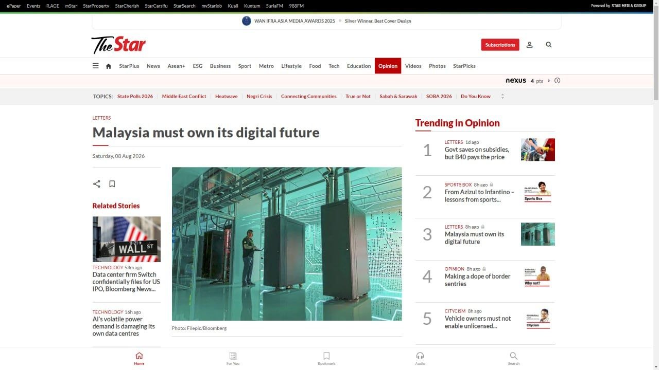
Task: Open the Tech menu item
Action: coord(334,66)
